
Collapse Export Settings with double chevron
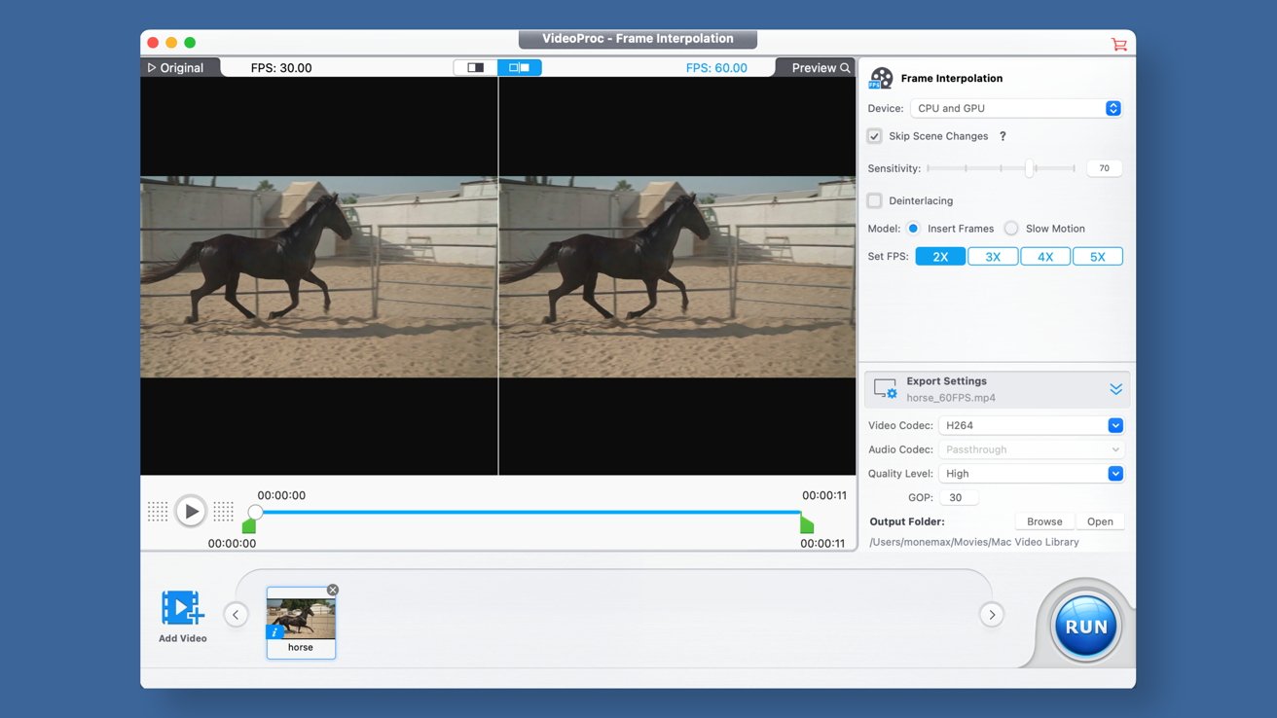(x=1115, y=389)
